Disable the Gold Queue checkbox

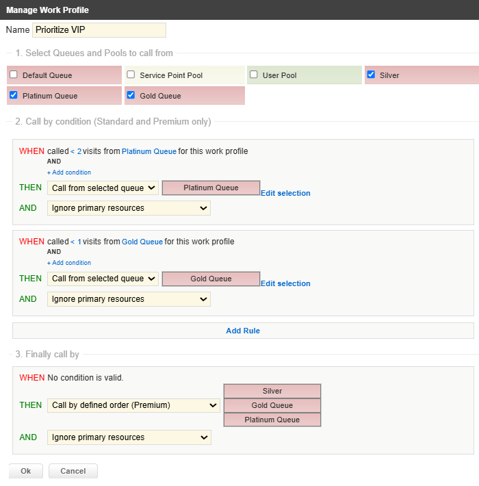coord(131,95)
